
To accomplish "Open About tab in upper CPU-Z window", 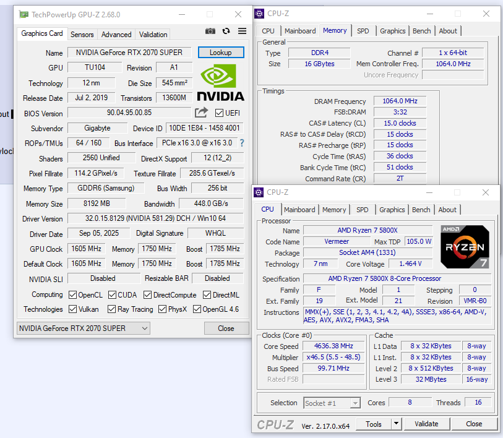I will [x=448, y=31].
